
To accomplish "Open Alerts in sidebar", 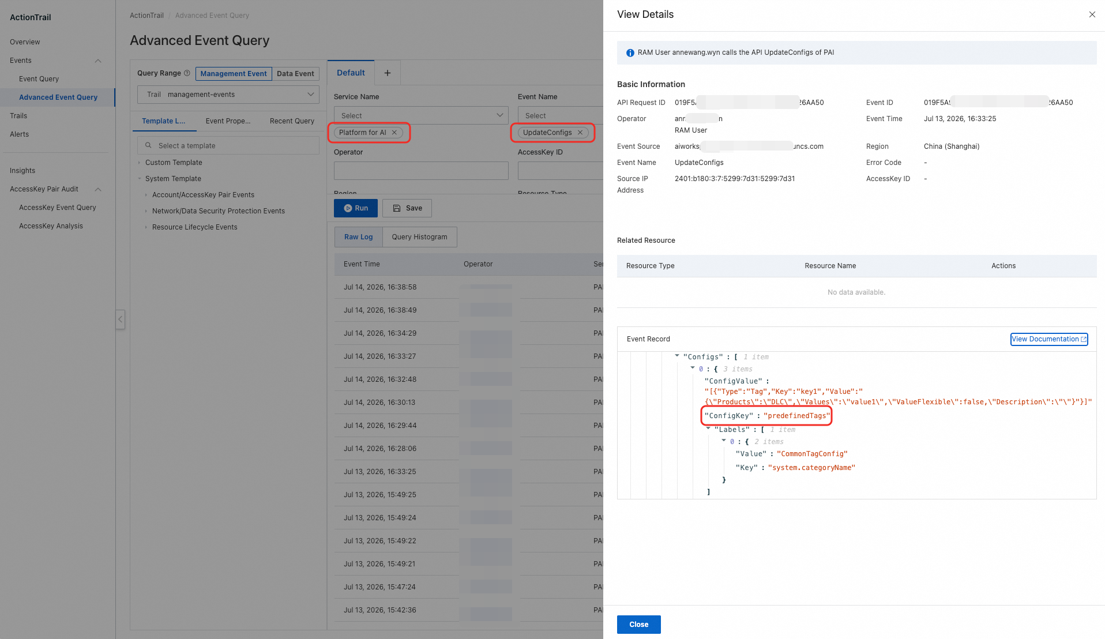I will (19, 134).
